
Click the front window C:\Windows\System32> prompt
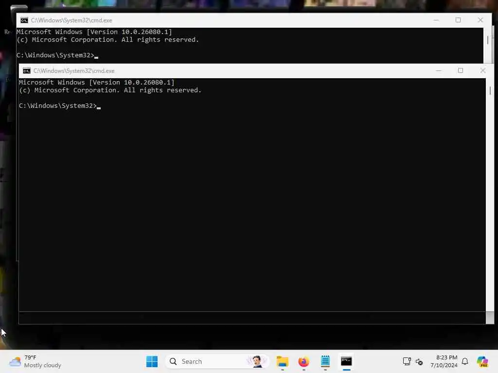[x=57, y=105]
